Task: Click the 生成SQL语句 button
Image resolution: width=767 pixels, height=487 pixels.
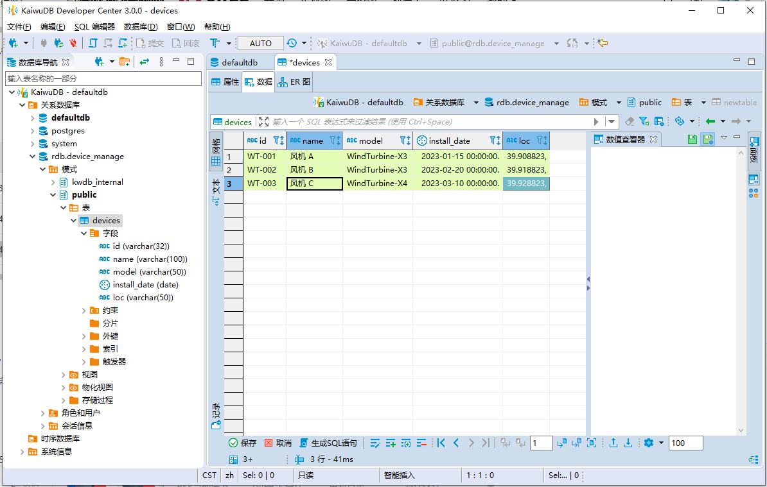Action: point(328,443)
